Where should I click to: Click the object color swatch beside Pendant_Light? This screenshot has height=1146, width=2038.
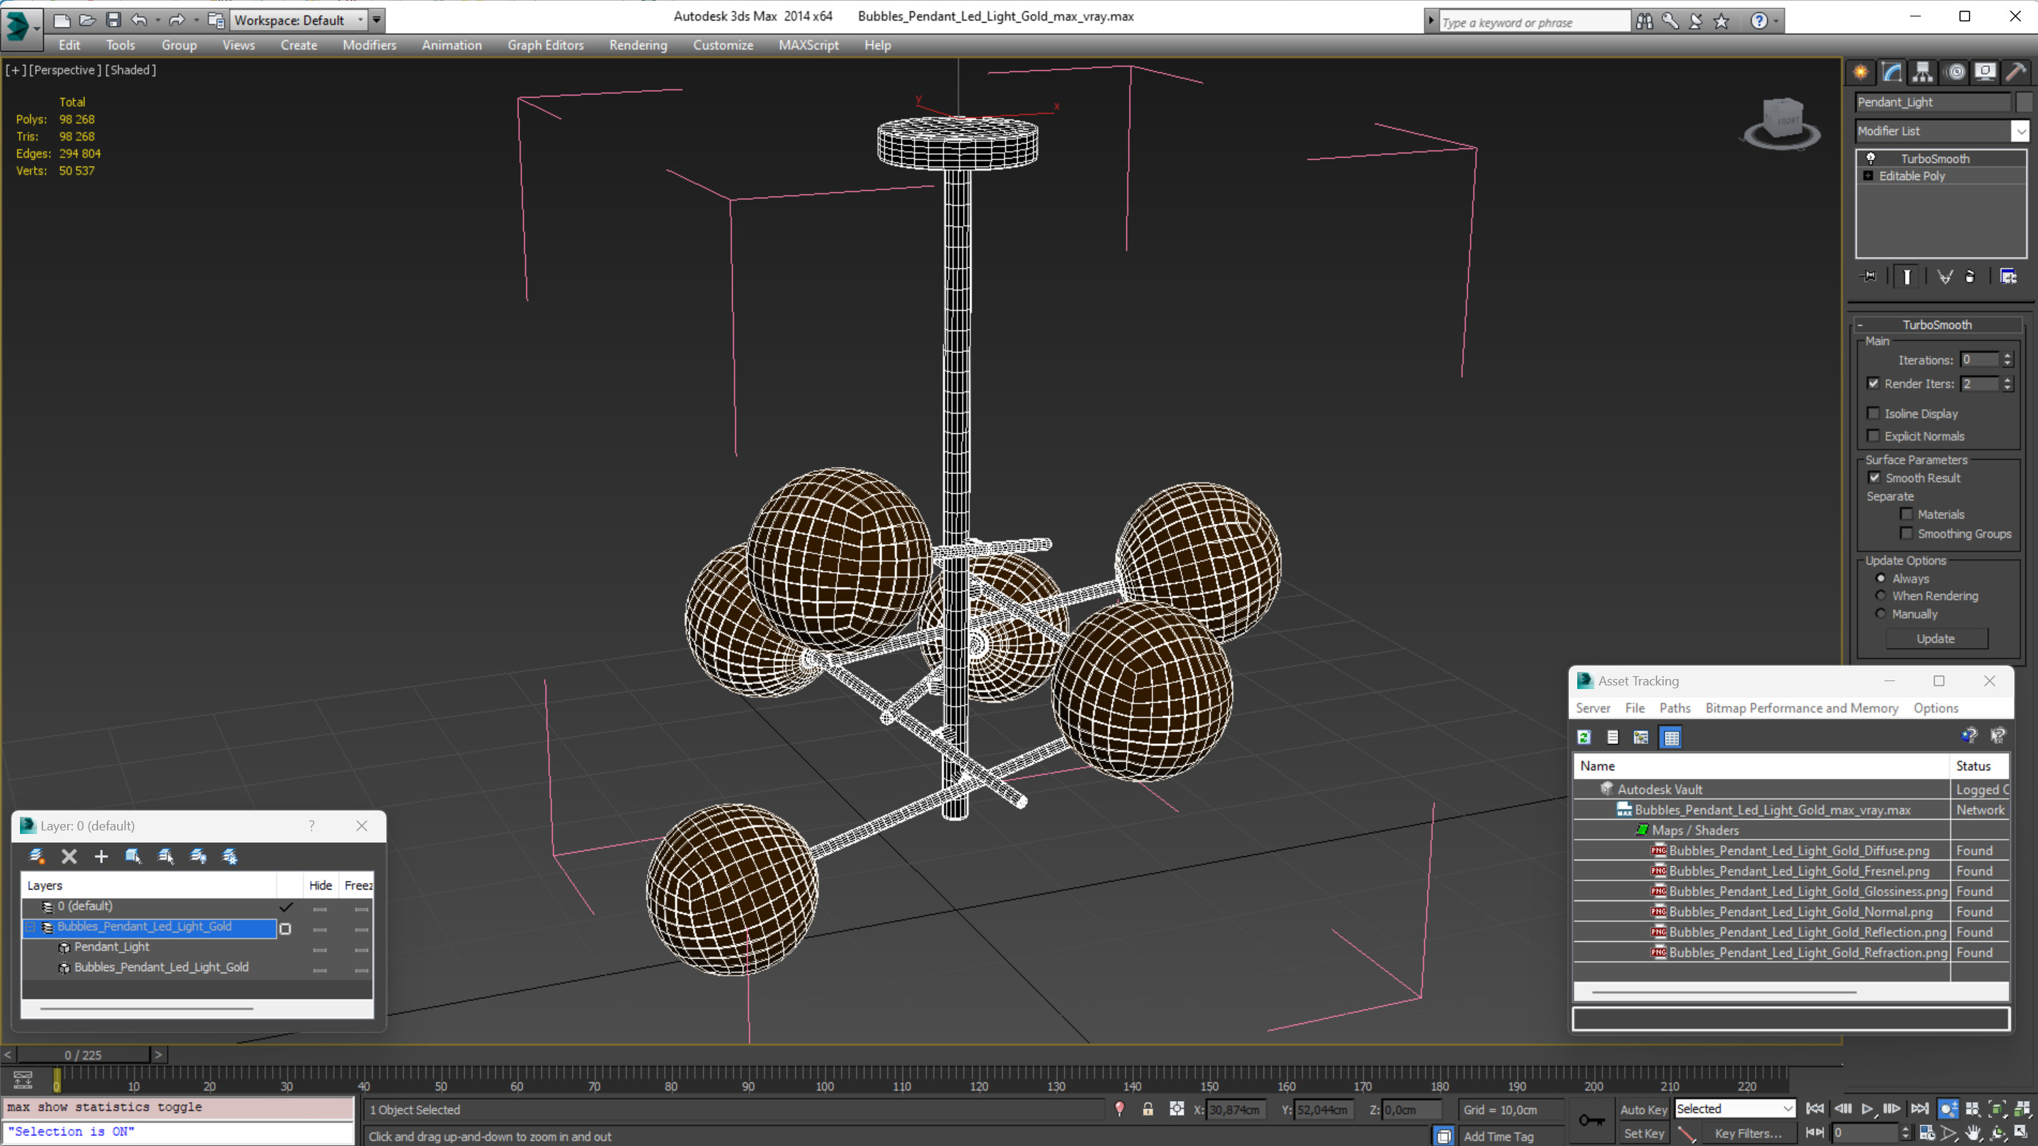click(x=2024, y=102)
